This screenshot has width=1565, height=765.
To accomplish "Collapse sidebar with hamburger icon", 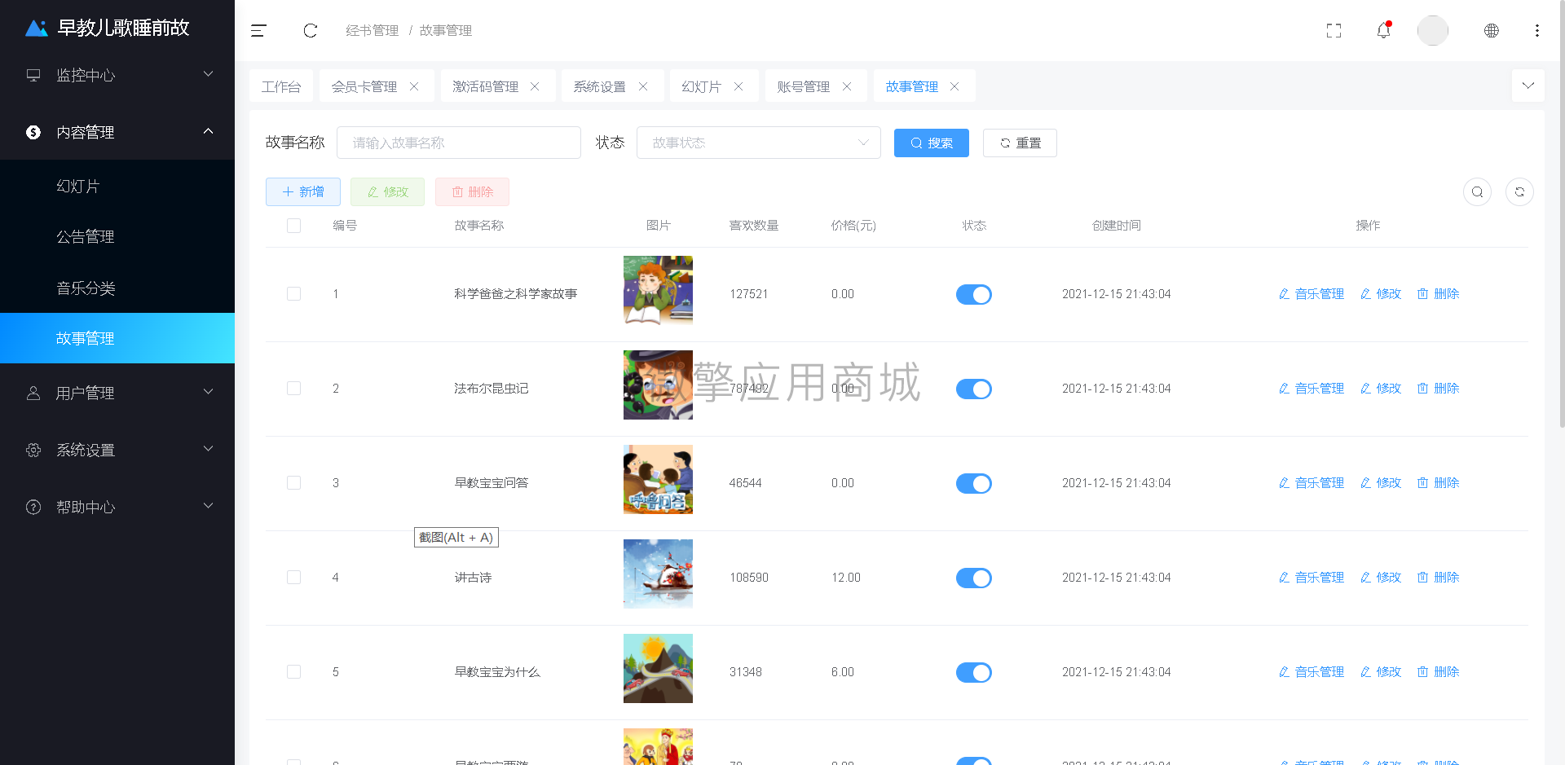I will (258, 31).
